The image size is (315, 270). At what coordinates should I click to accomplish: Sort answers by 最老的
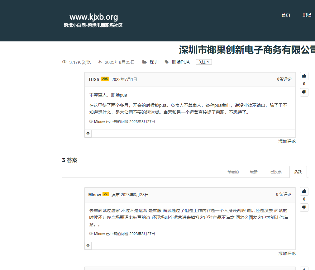pos(233,172)
